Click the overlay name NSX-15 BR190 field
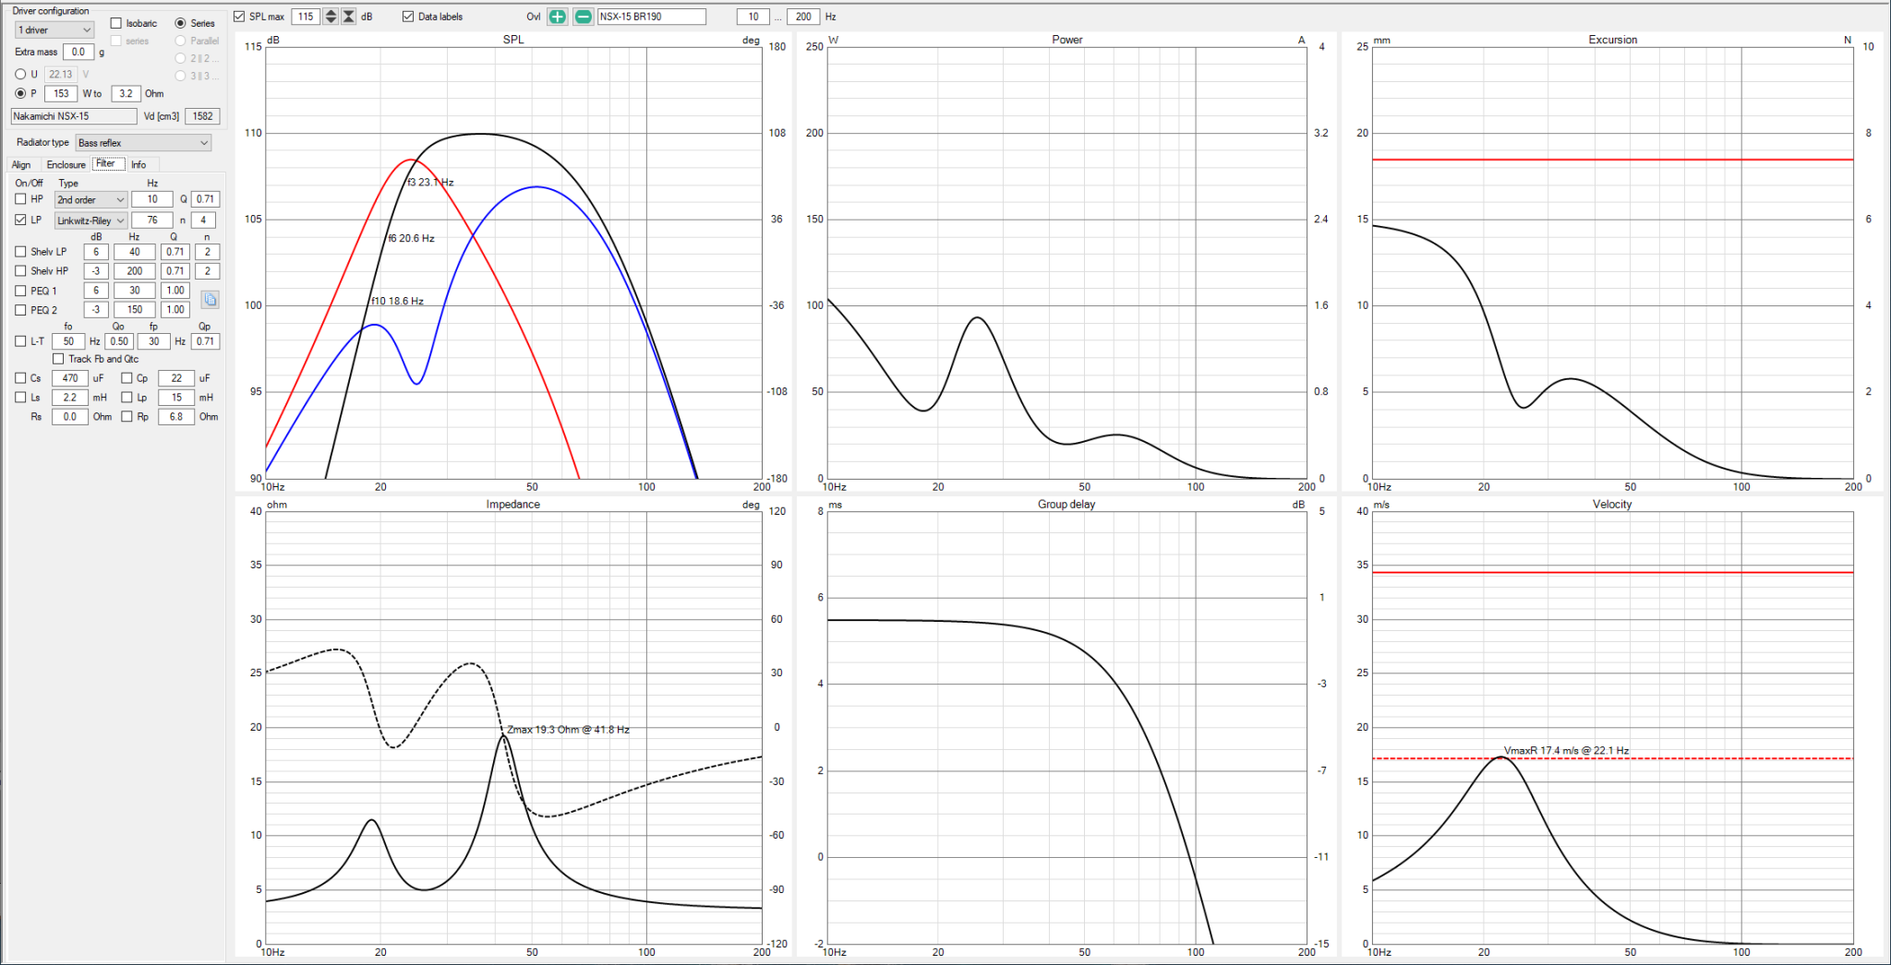The width and height of the screenshot is (1891, 965). click(652, 17)
